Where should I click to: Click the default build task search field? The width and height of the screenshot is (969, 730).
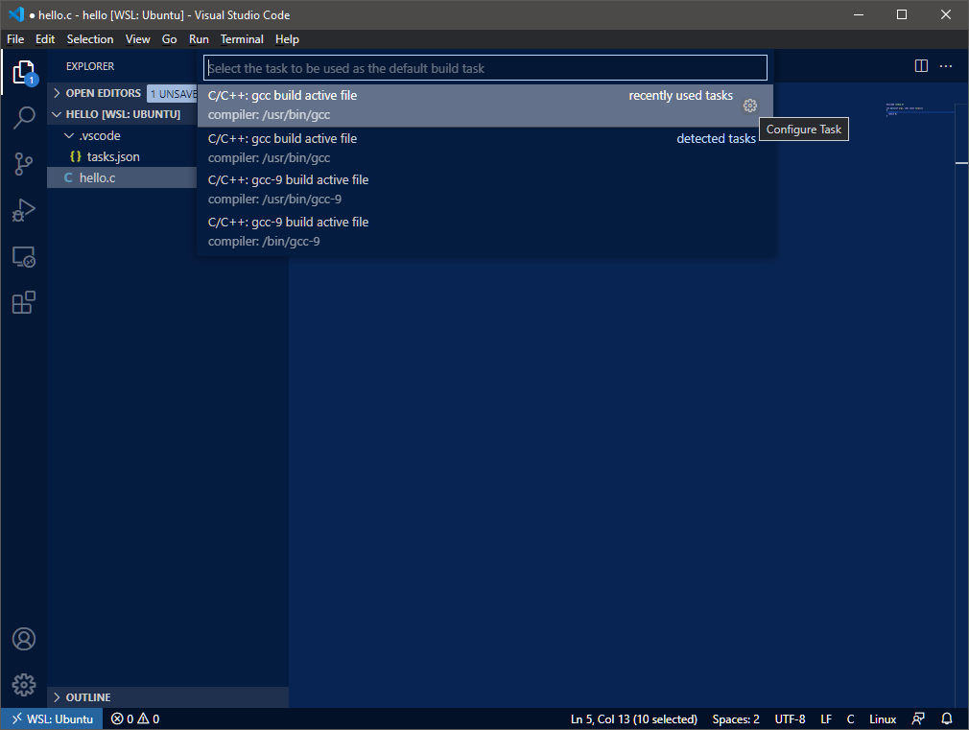coord(485,68)
